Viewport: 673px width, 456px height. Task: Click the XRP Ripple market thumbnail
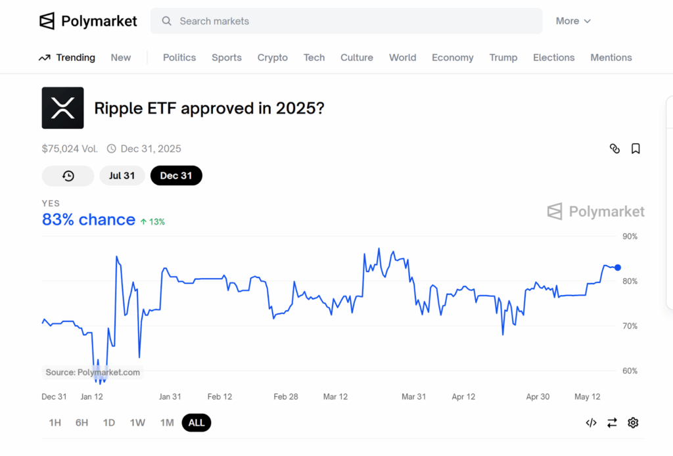pos(62,108)
